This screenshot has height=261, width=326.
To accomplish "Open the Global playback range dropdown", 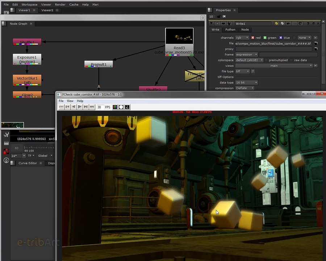I will coord(45,156).
